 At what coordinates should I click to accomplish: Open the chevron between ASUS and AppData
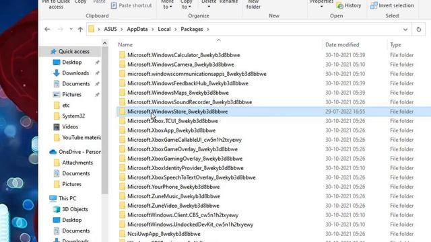click(x=121, y=29)
